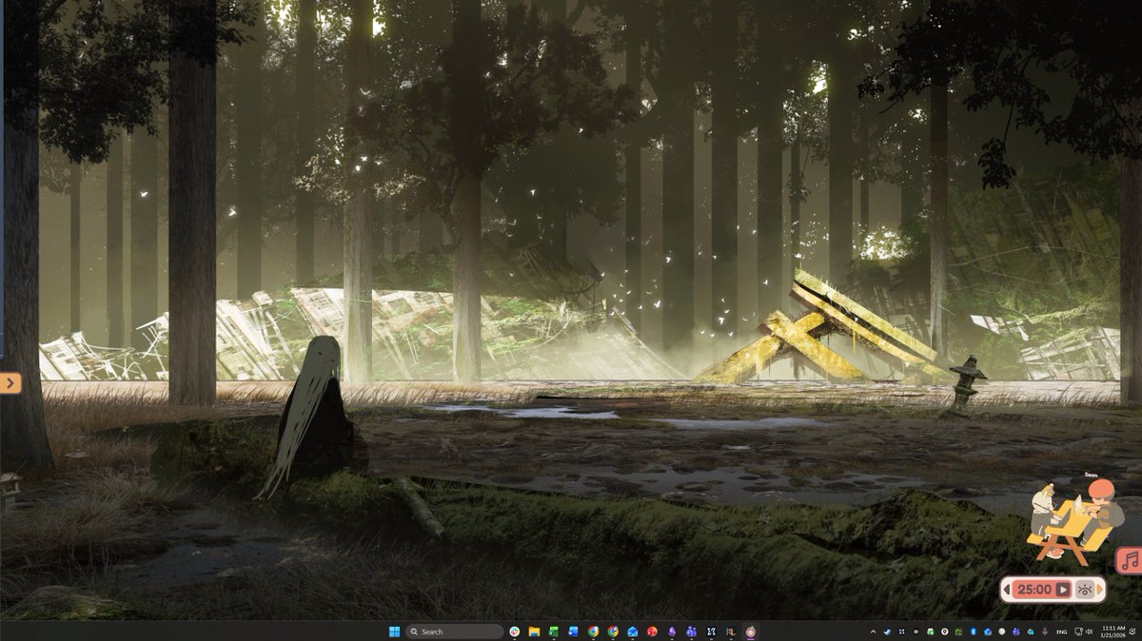
Task: Open the notification center icon
Action: click(x=1132, y=631)
